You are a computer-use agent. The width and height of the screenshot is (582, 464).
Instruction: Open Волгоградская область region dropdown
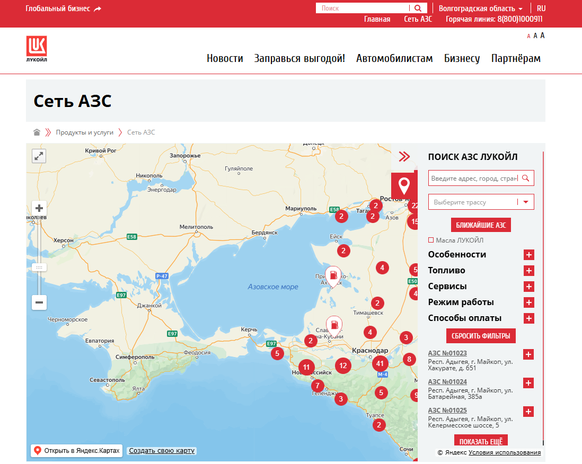click(x=481, y=8)
